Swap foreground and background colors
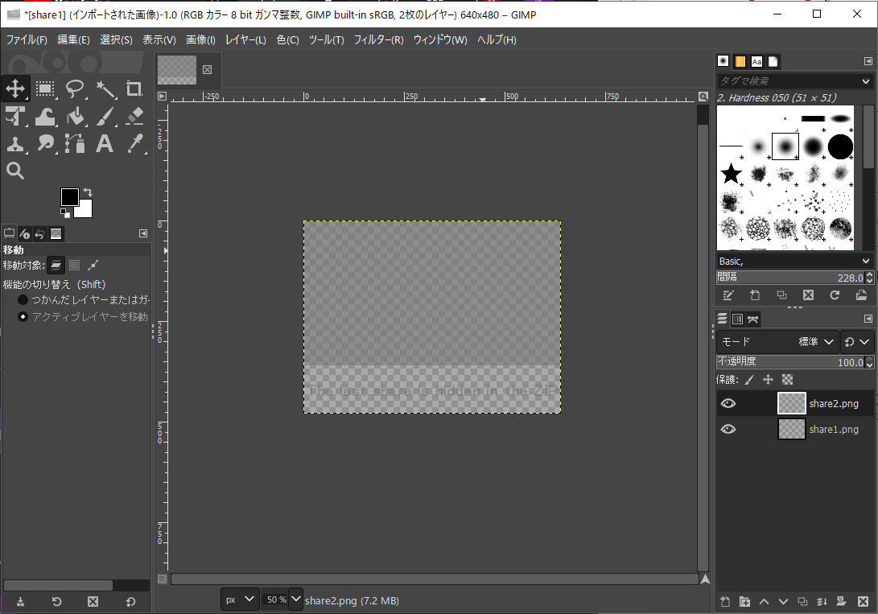The width and height of the screenshot is (878, 614). click(88, 192)
